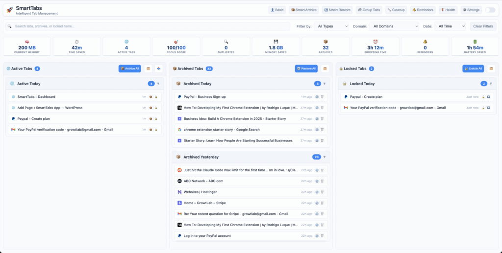Screen dimensions: 502x253
Task: Click calendar icon beside Unlock All
Action: [491, 69]
